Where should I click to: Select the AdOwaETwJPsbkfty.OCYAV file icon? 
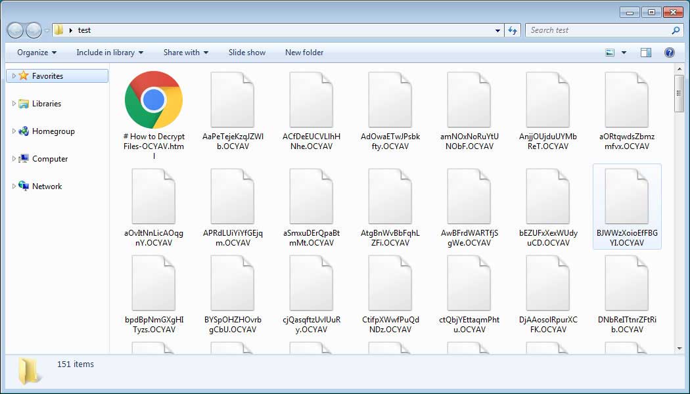(x=390, y=100)
